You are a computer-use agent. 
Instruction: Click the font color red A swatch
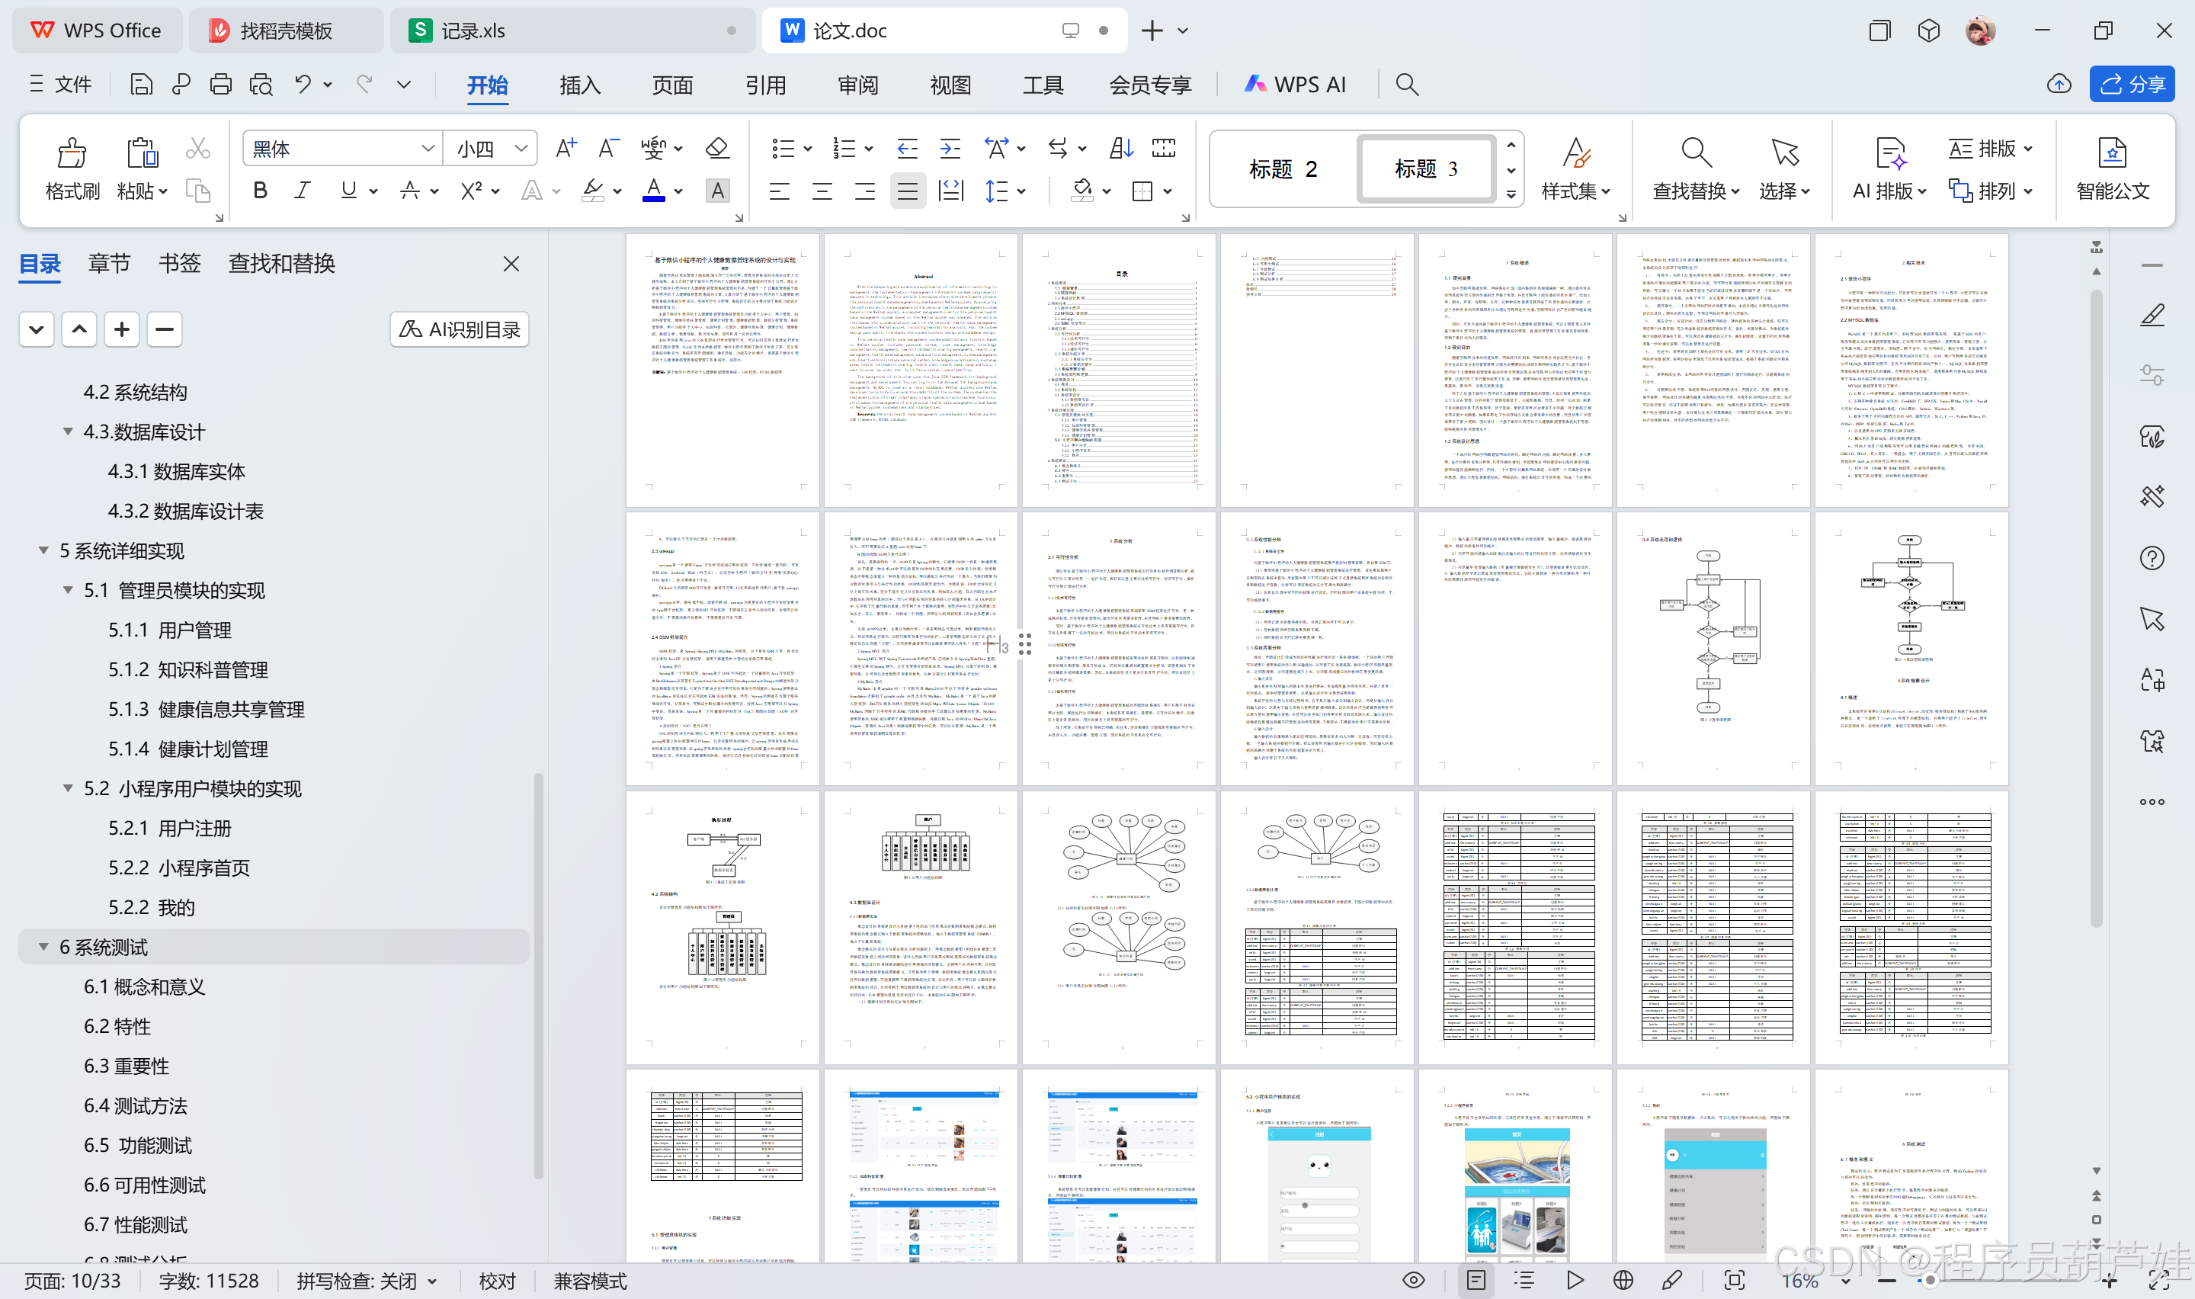pos(653,191)
